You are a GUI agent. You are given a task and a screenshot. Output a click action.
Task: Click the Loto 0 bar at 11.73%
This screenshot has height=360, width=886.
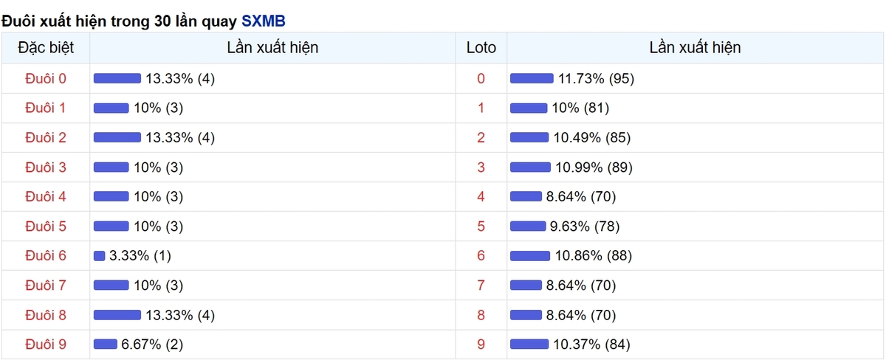[532, 79]
